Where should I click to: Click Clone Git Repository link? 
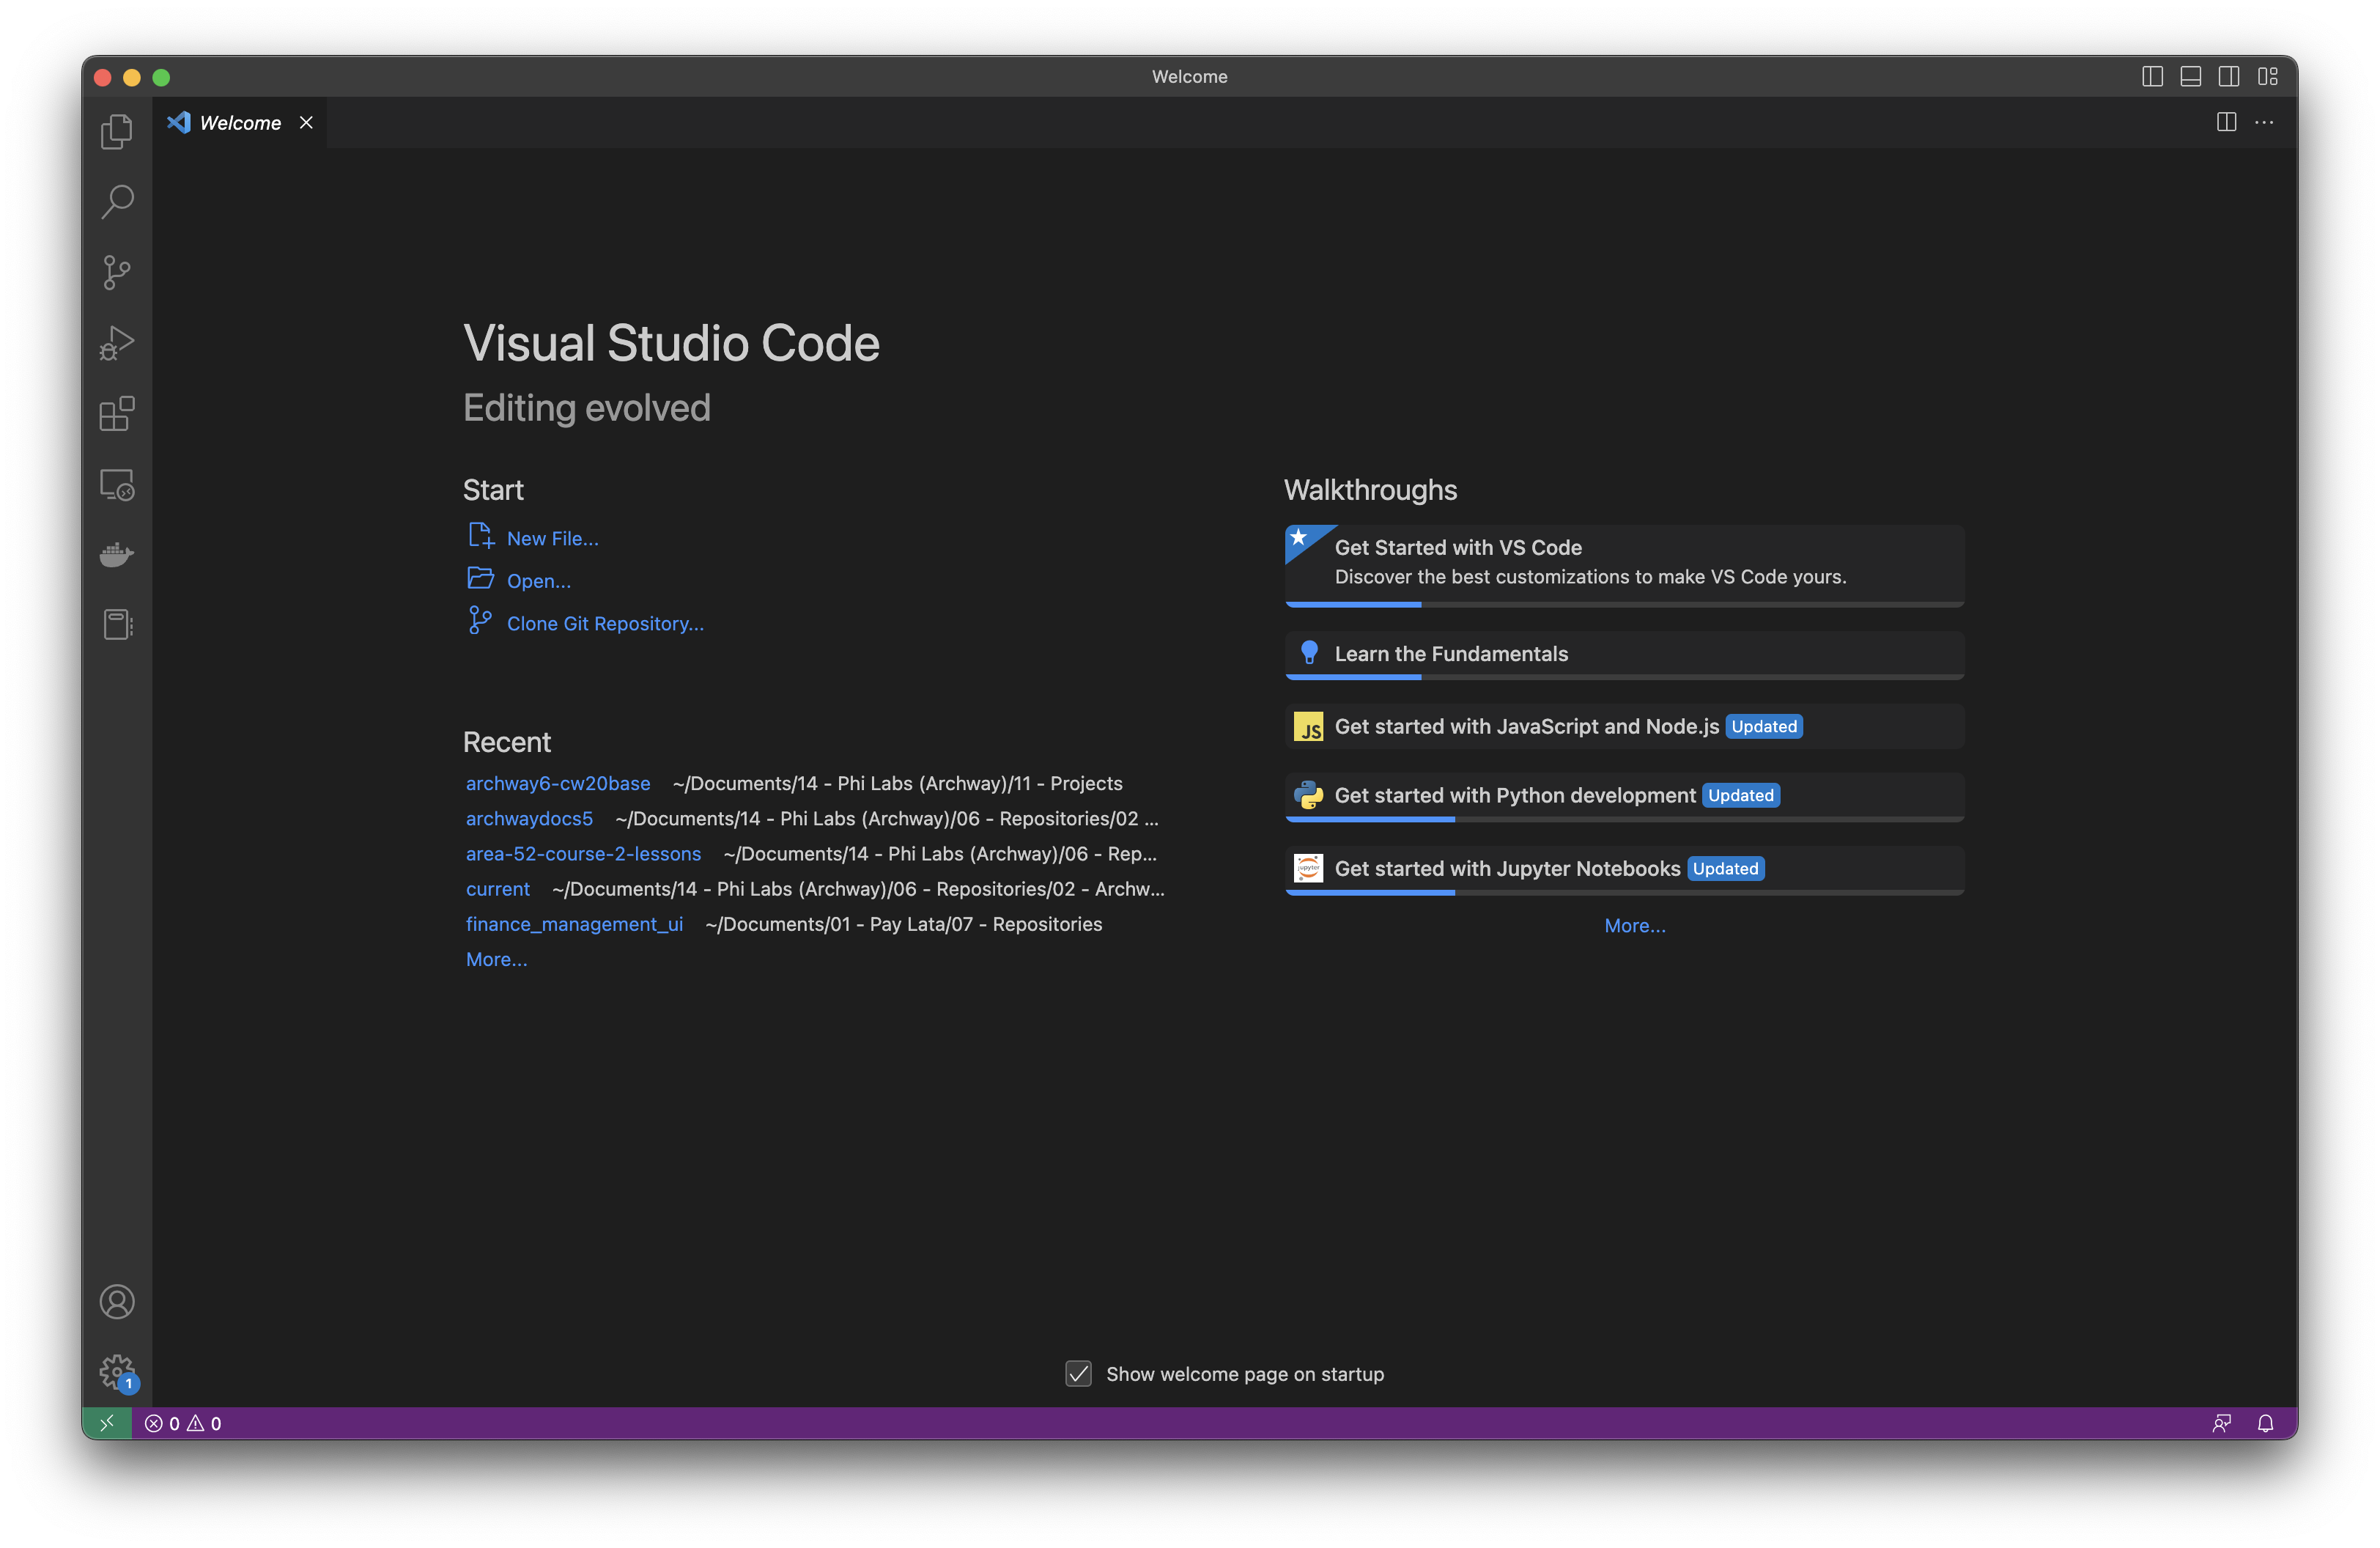[604, 624]
